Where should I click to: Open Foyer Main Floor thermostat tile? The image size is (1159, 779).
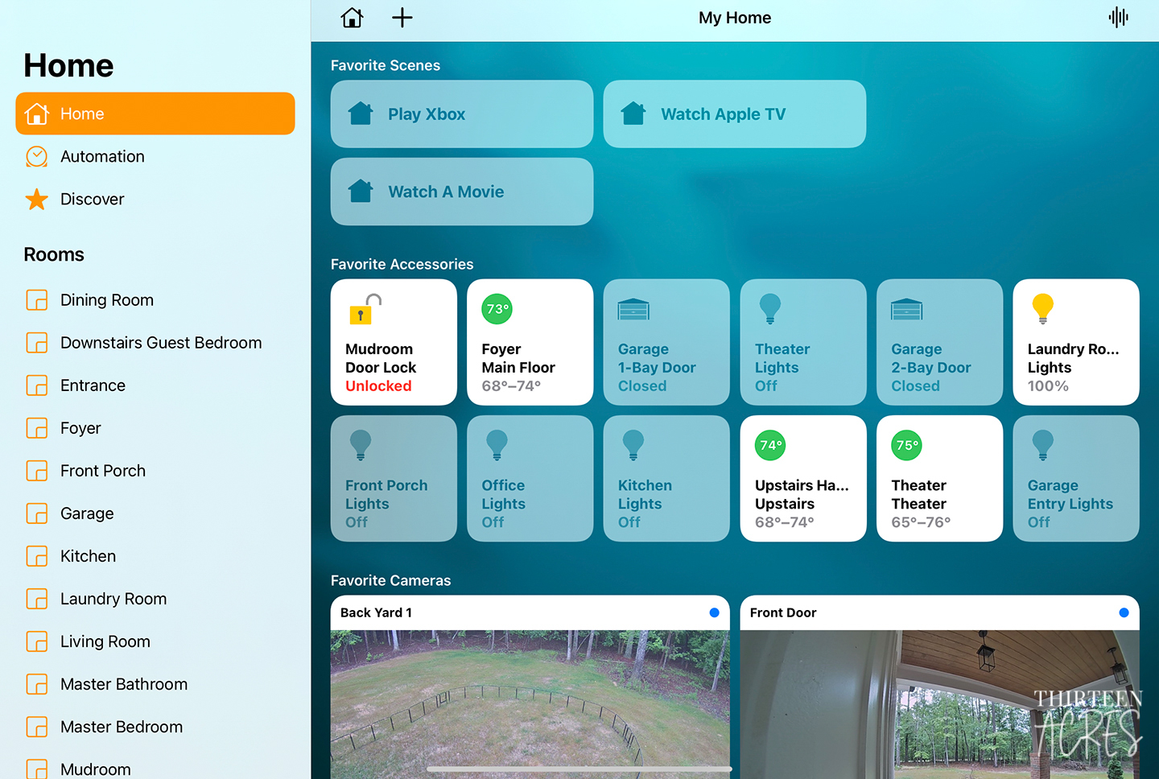[x=530, y=342]
